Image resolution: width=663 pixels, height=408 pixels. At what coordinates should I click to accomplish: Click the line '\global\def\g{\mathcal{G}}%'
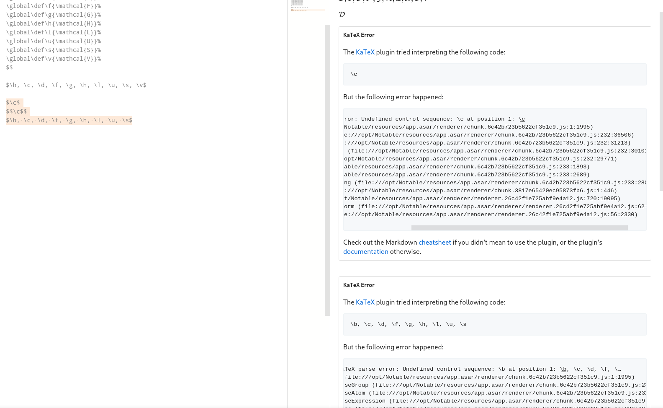(54, 15)
